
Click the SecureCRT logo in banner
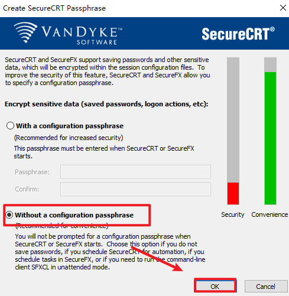(238, 34)
